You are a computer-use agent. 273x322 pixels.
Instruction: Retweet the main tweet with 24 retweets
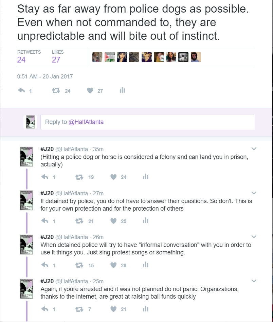tap(55, 90)
